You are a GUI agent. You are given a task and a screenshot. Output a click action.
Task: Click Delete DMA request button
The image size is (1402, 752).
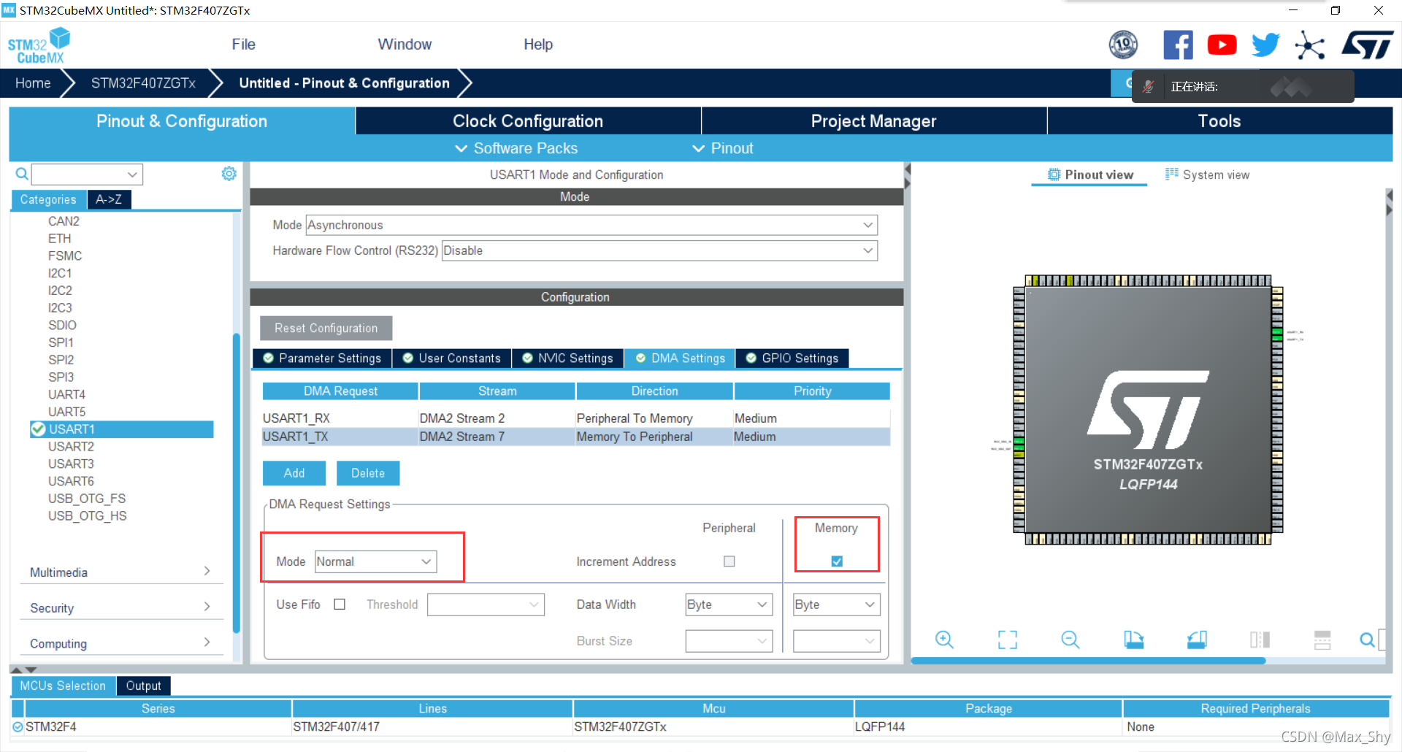(368, 473)
